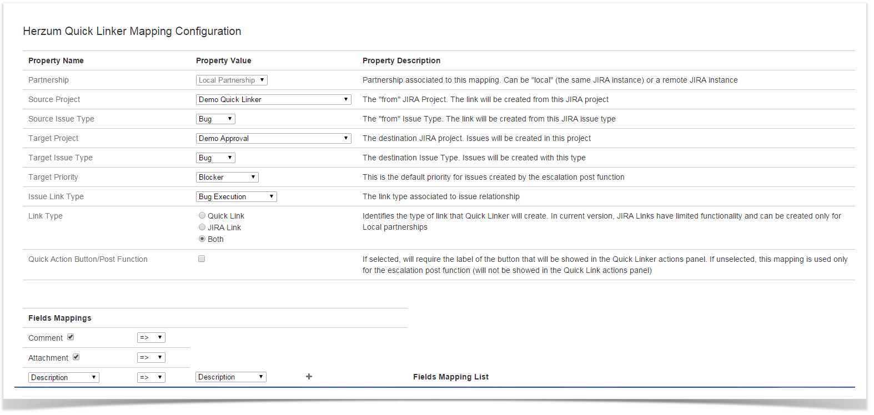This screenshot has height=415, width=874.
Task: Open the Source Project dropdown
Action: click(273, 99)
